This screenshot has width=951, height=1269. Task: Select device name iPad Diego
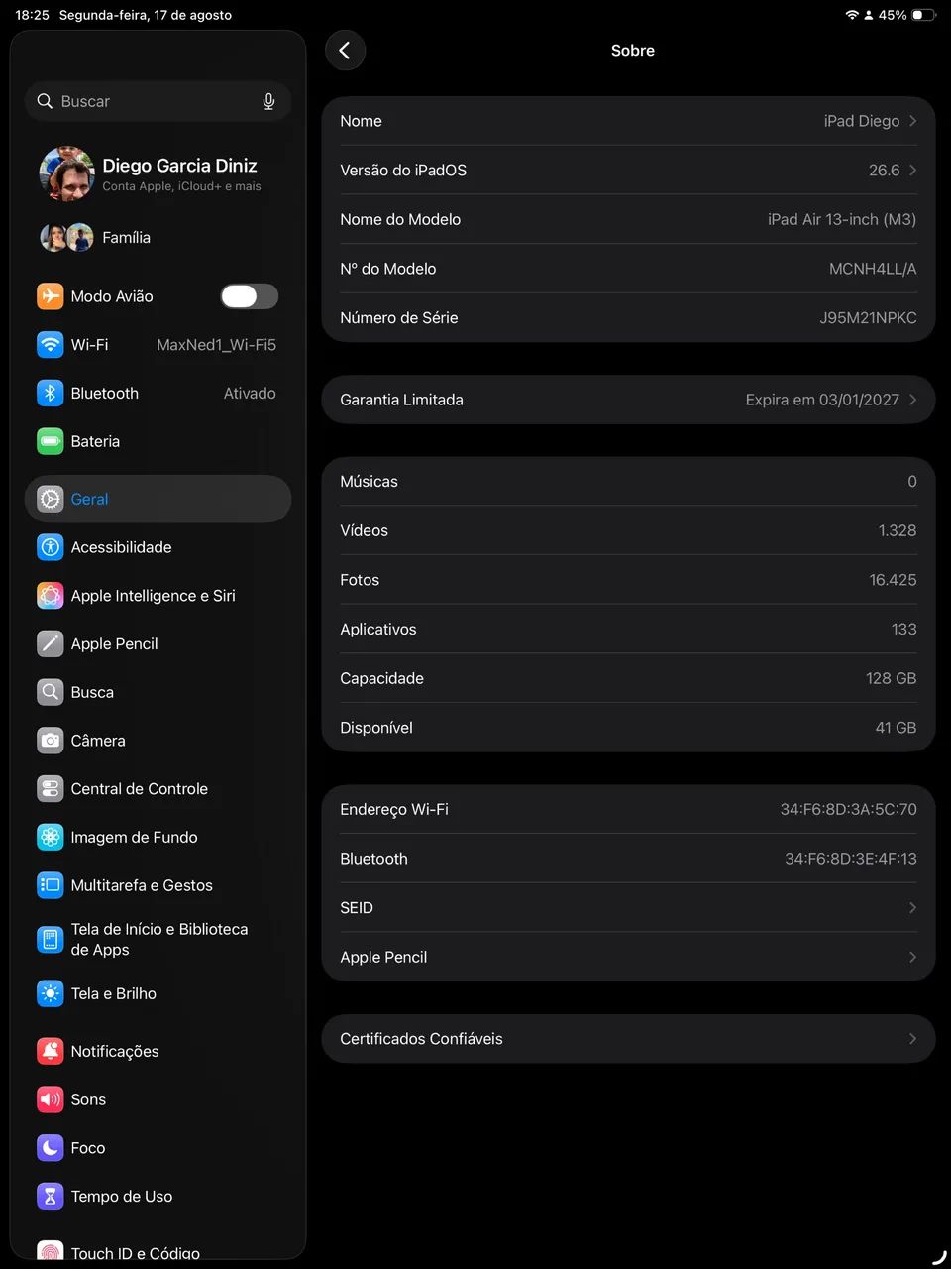862,121
